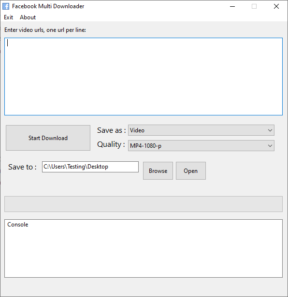Click inside the Console output box
The width and height of the screenshot is (288, 297).
144,249
